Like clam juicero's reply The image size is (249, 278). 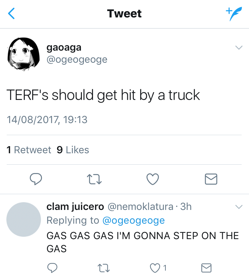pos(155,268)
